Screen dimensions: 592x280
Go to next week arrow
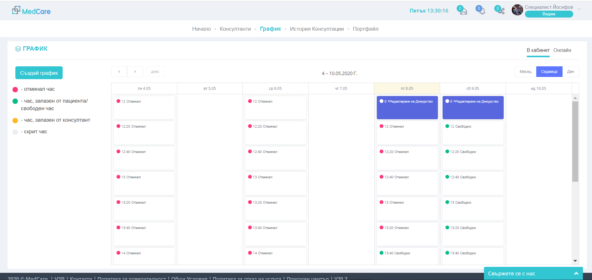(x=135, y=72)
